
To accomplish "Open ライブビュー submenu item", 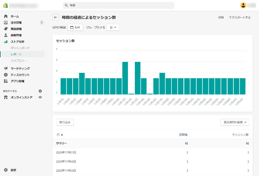I will (19, 61).
